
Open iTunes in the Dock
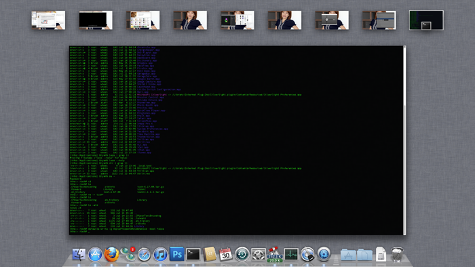click(161, 254)
